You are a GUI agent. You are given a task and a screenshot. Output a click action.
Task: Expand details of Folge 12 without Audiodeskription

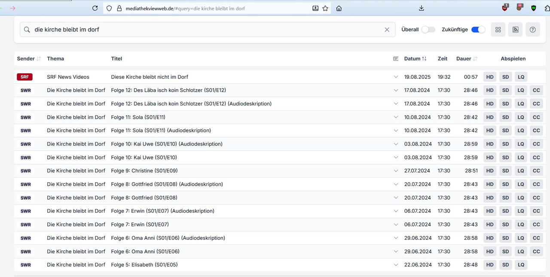pos(396,90)
